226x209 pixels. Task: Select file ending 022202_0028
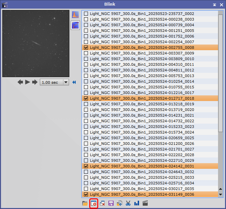(x=150, y=155)
